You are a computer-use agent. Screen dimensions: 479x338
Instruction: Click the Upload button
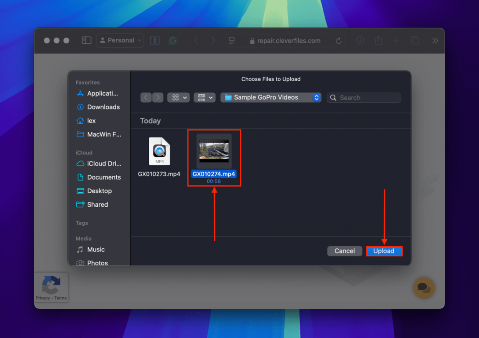tap(384, 251)
